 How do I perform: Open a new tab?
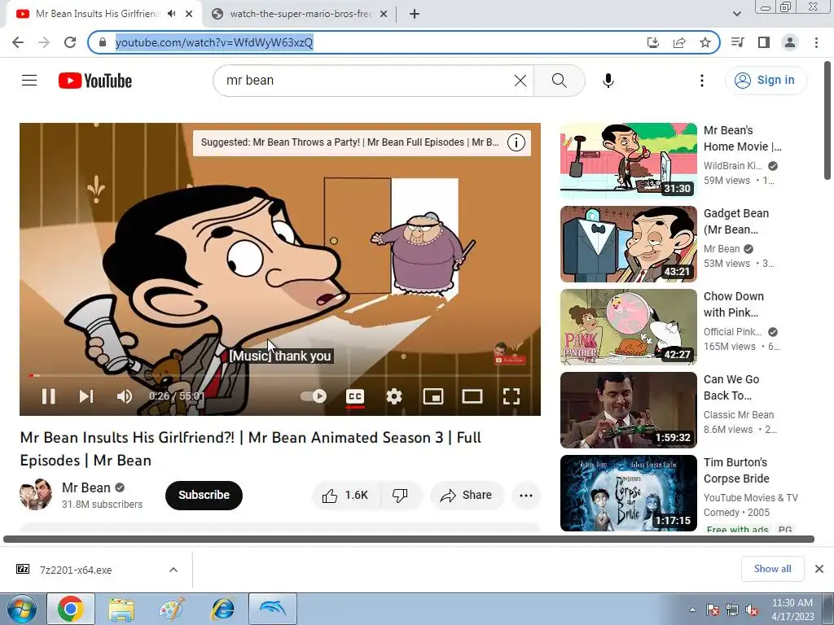click(x=415, y=14)
